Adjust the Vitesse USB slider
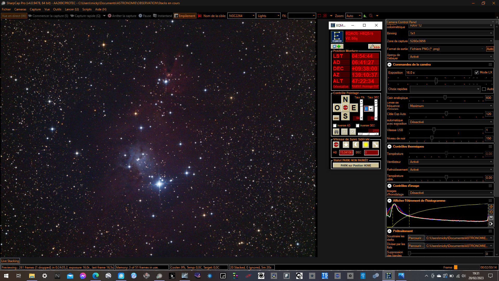This screenshot has height=281, width=499. [x=434, y=130]
